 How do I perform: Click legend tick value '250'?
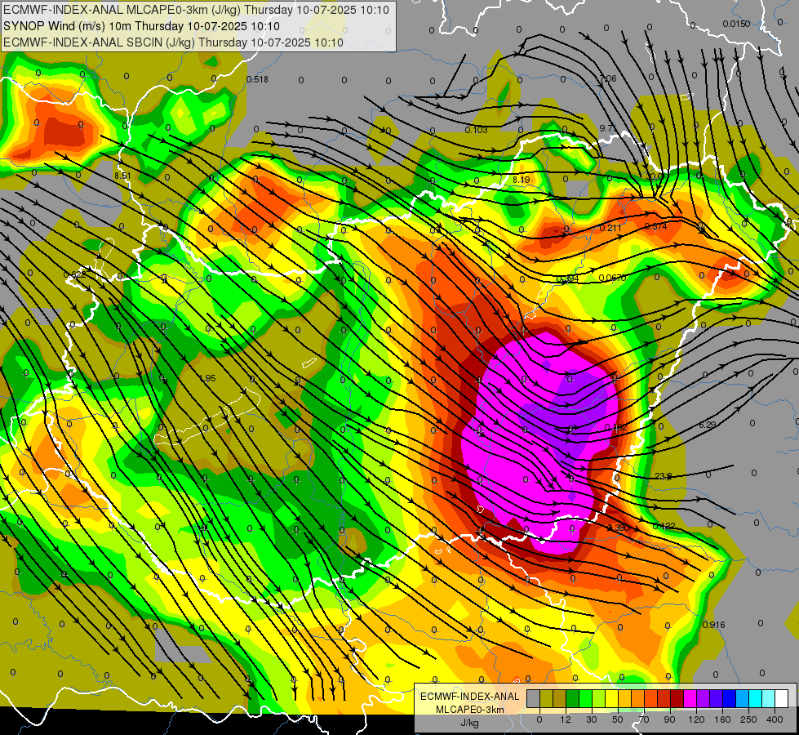748,719
